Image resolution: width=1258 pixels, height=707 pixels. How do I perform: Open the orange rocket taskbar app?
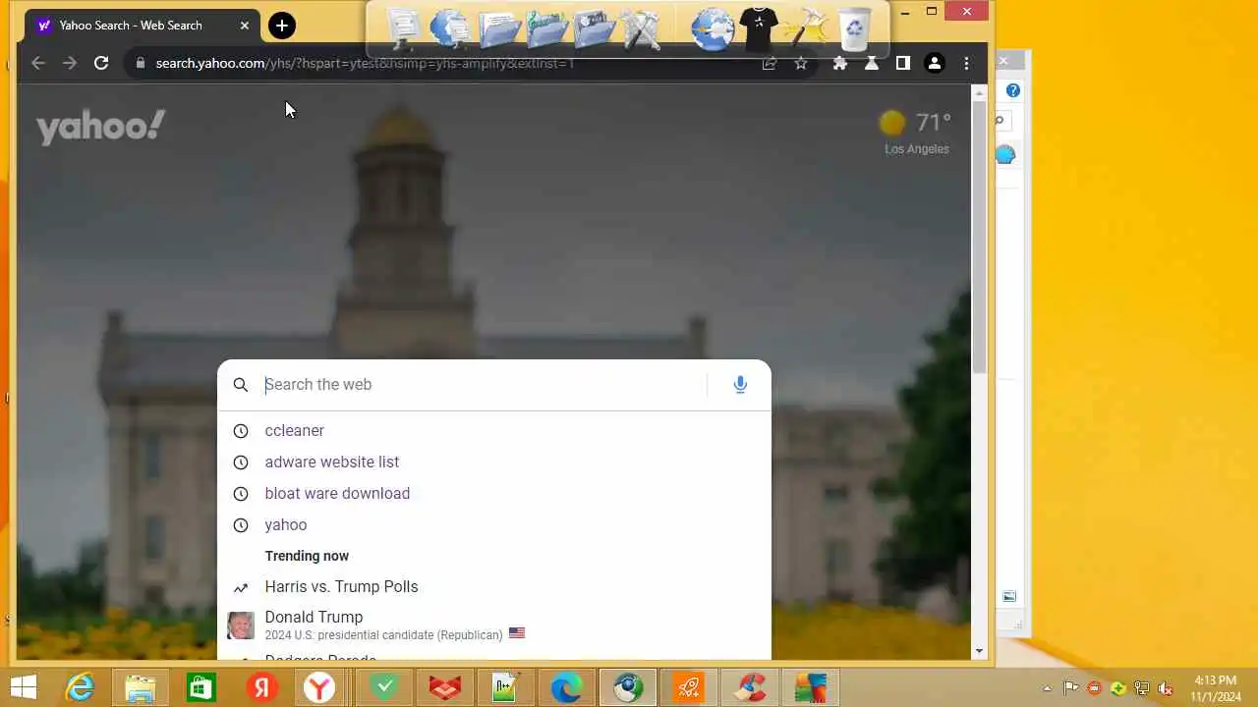pyautogui.click(x=688, y=687)
